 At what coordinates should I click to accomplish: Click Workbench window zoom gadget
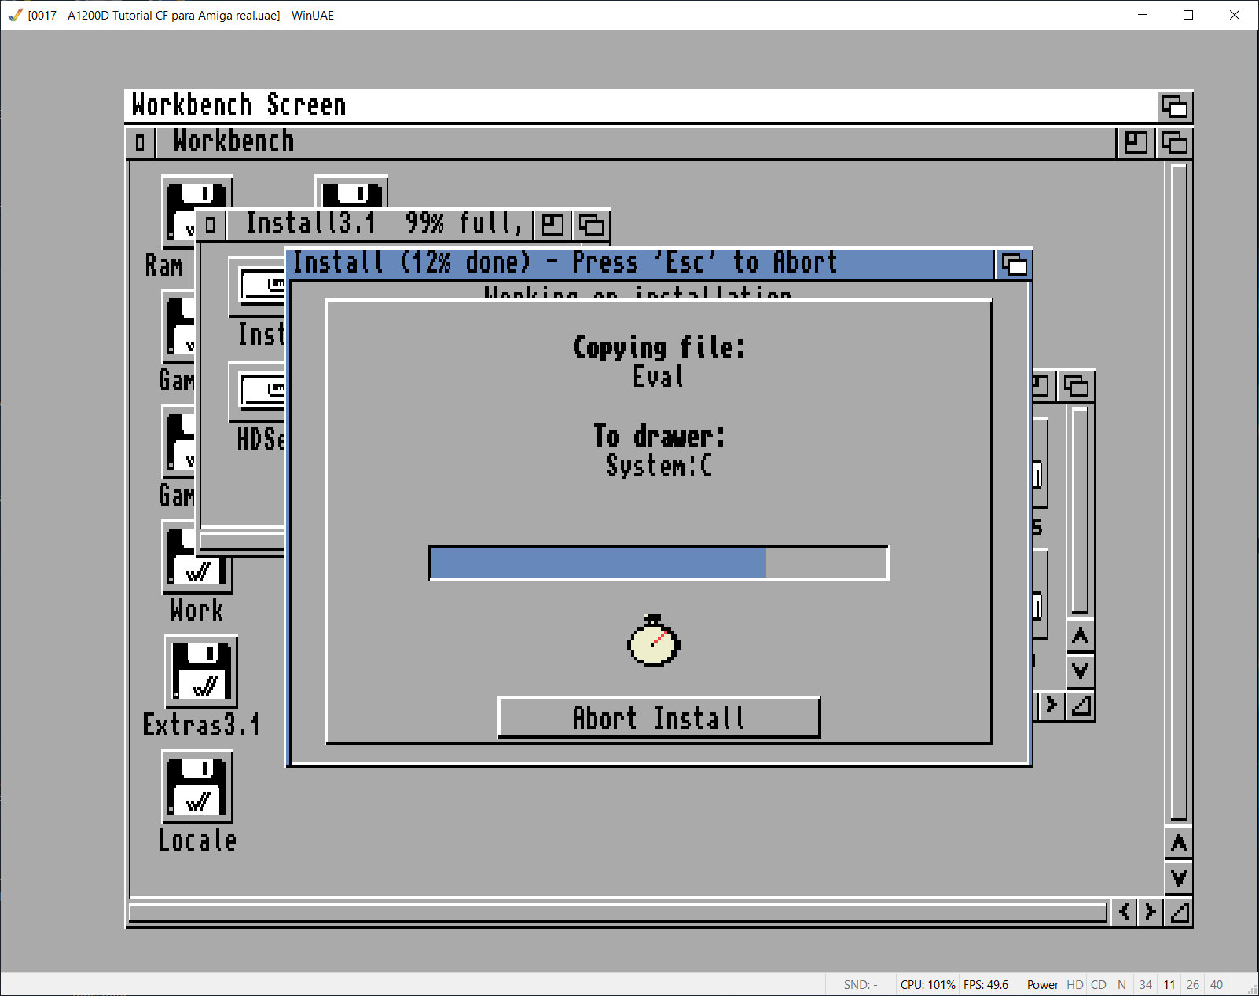(1136, 142)
